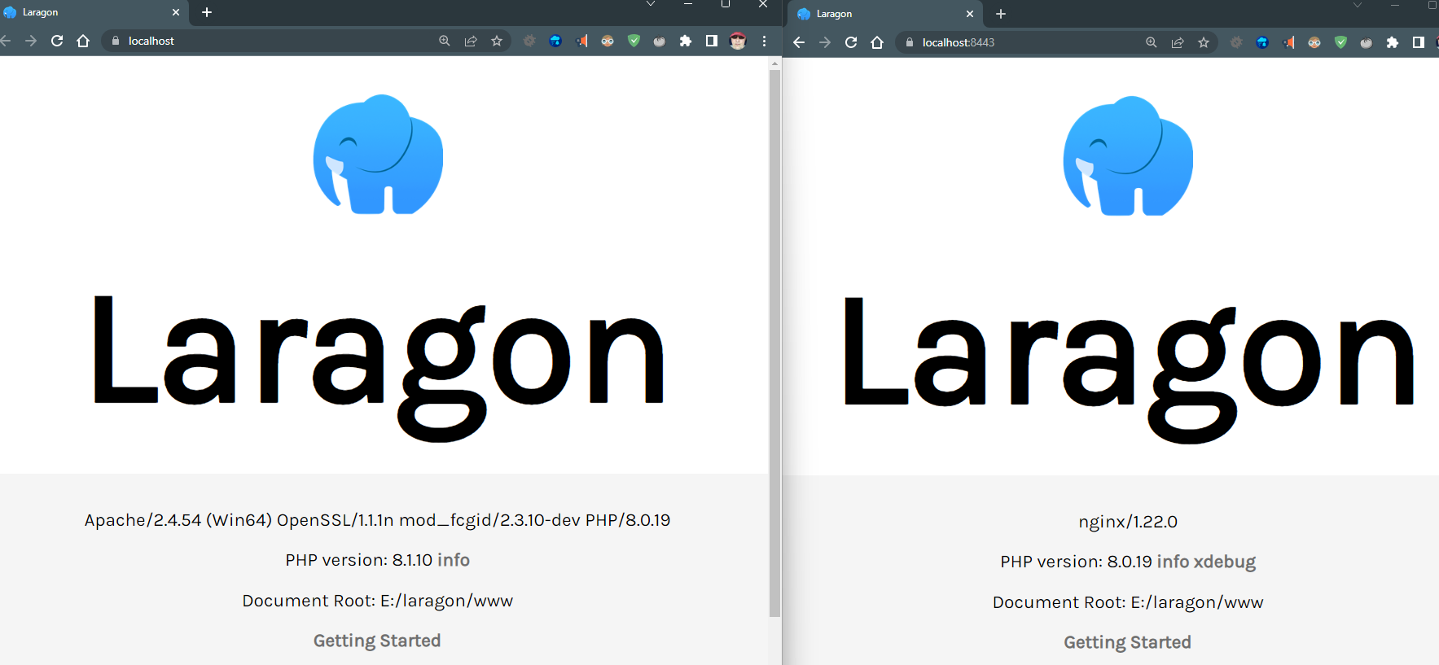Viewport: 1439px width, 665px height.
Task: Reload the localhost page in the left window
Action: [57, 41]
